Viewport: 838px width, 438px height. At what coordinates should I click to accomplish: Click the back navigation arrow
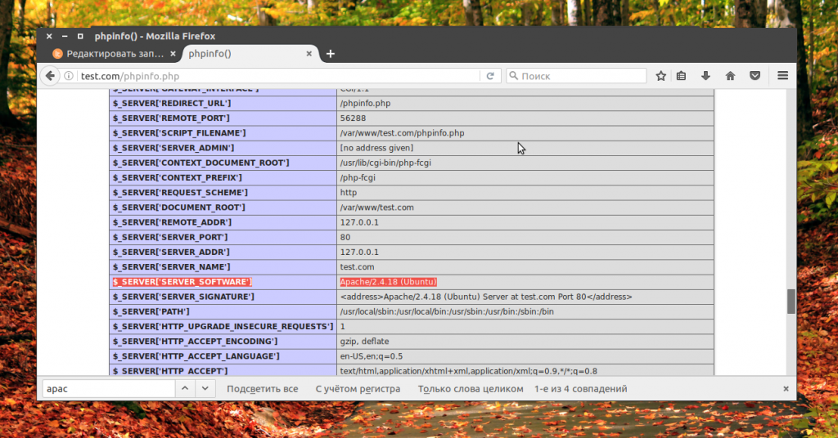[x=51, y=76]
